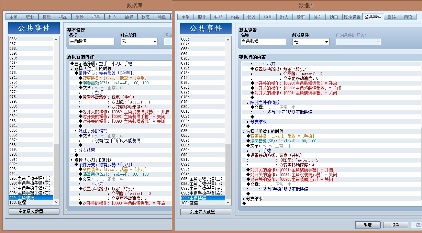
Task: Open the 用语 tab
Action: pos(408,17)
